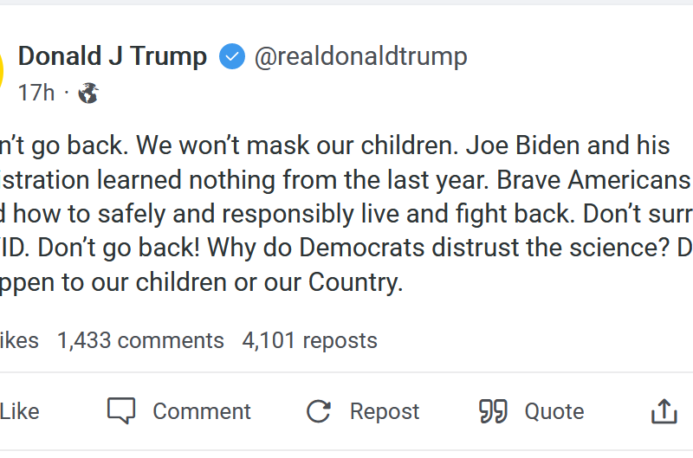693x458 pixels.
Task: Select the Comment label text
Action: (202, 411)
